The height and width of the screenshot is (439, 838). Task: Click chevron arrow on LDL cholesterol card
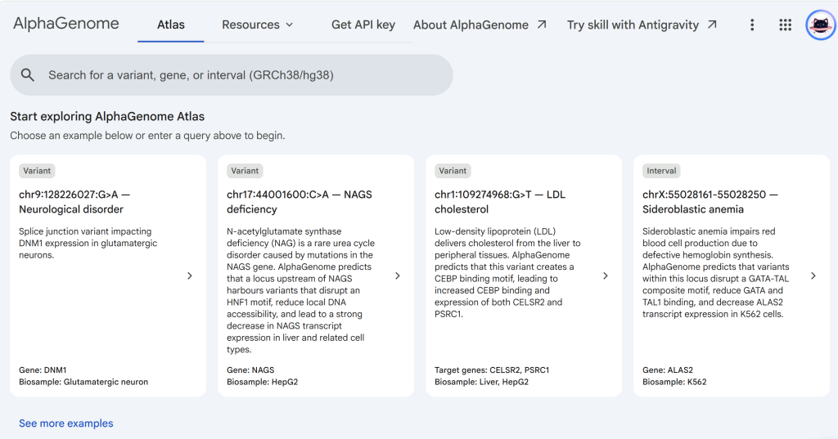(606, 275)
